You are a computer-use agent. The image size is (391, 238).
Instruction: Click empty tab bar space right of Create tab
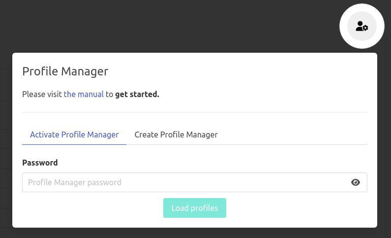click(x=295, y=135)
